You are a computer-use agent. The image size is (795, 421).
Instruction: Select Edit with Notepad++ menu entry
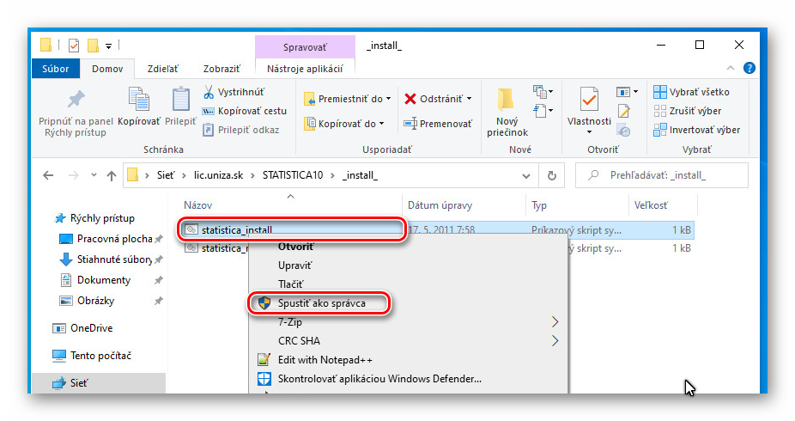(x=325, y=360)
